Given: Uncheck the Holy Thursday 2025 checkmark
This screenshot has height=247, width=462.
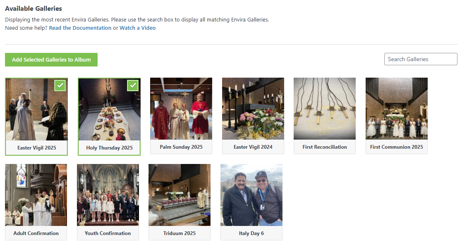Looking at the screenshot, I should click(133, 85).
